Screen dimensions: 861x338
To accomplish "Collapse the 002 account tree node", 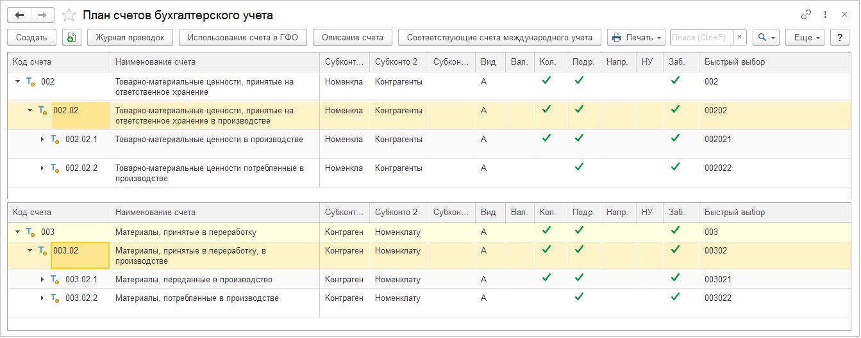I will coord(17,81).
